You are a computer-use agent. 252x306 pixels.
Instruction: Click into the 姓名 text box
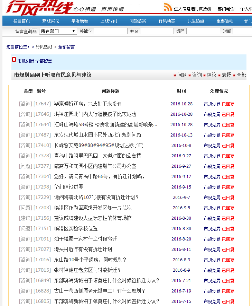coord(157,31)
